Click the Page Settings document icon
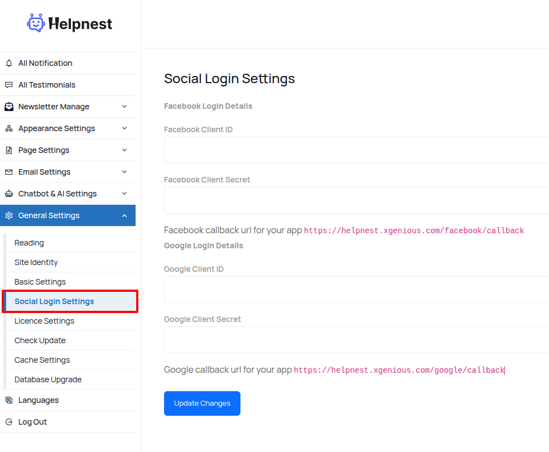 click(9, 150)
